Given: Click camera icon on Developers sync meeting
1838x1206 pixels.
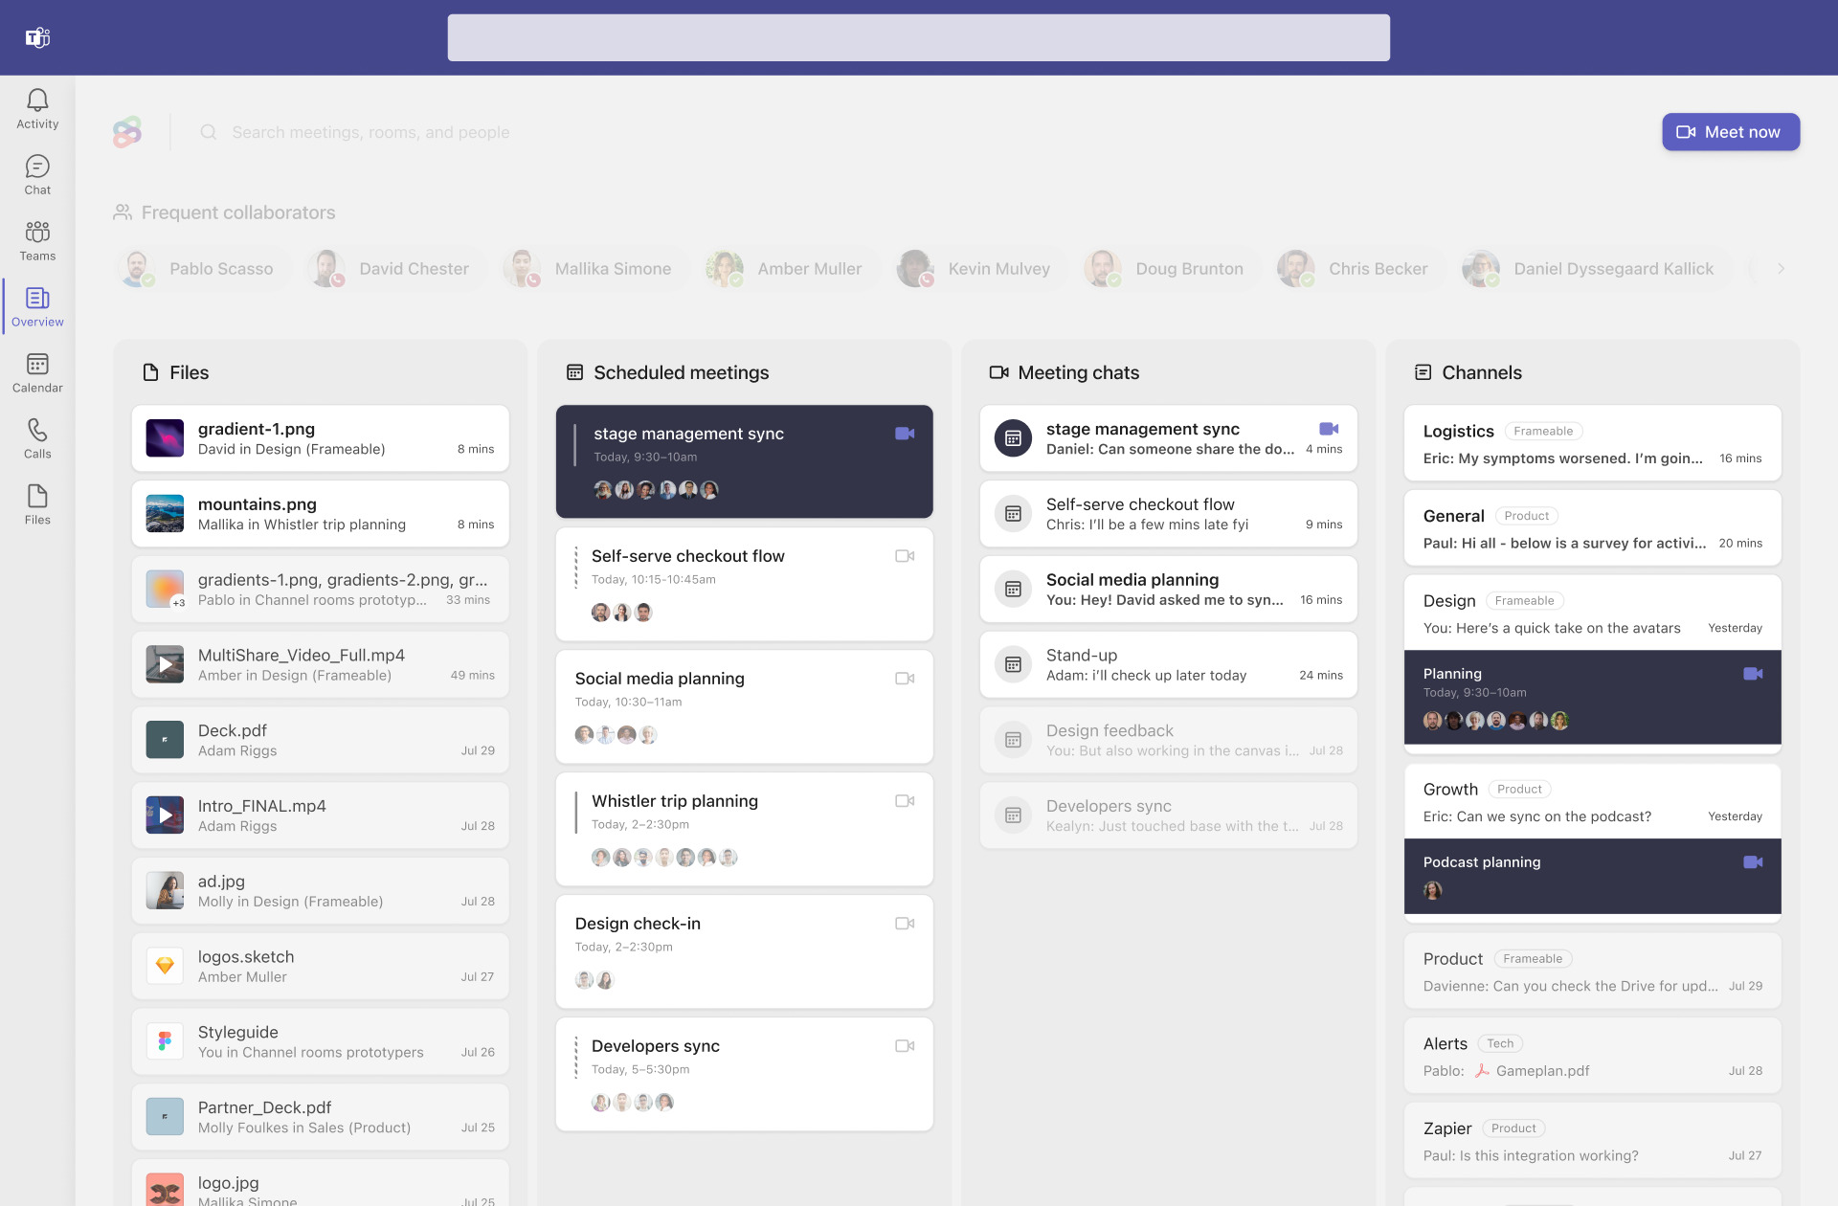Looking at the screenshot, I should (x=904, y=1046).
